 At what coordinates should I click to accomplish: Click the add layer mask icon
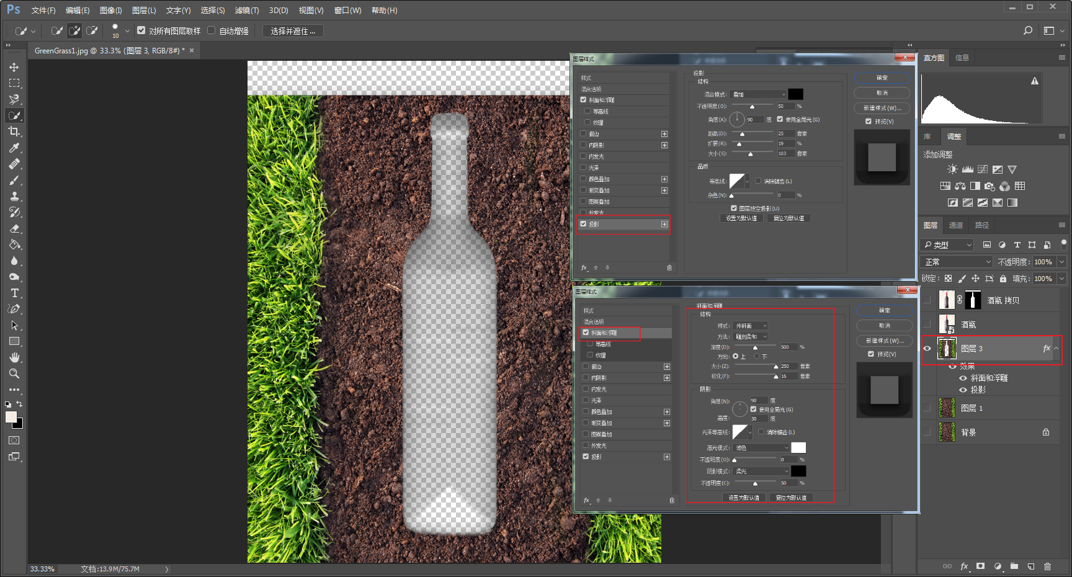[980, 566]
